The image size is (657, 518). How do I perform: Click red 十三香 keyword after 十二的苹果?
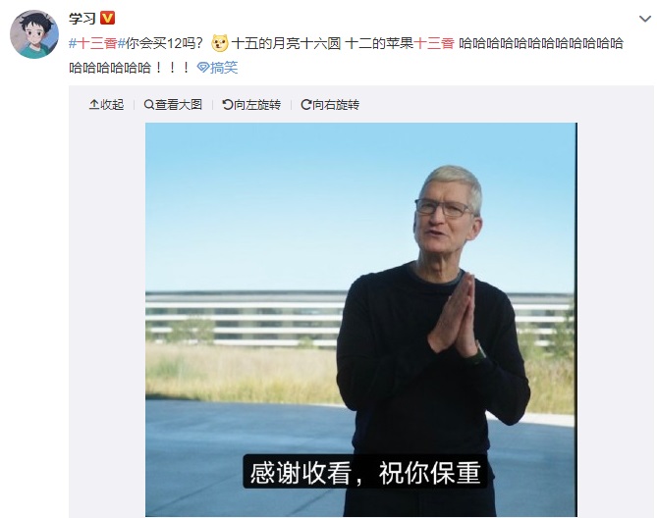[x=434, y=43]
